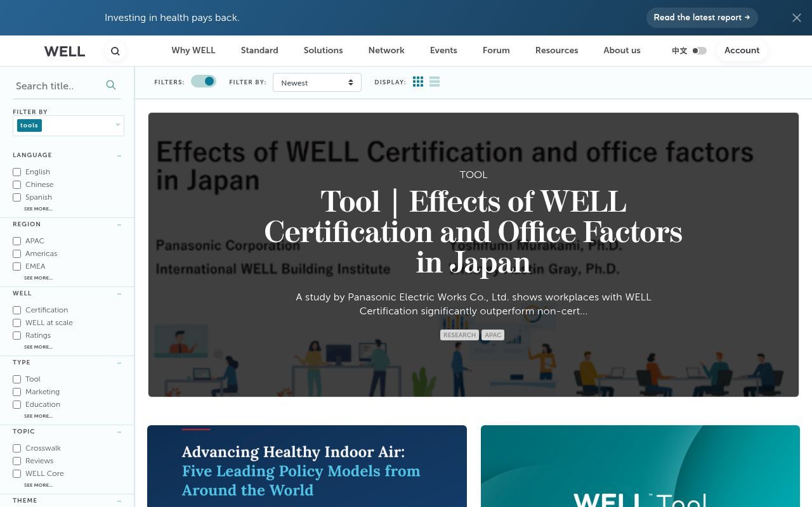Open the Why WELL menu
Viewport: 812px width, 507px height.
(193, 51)
